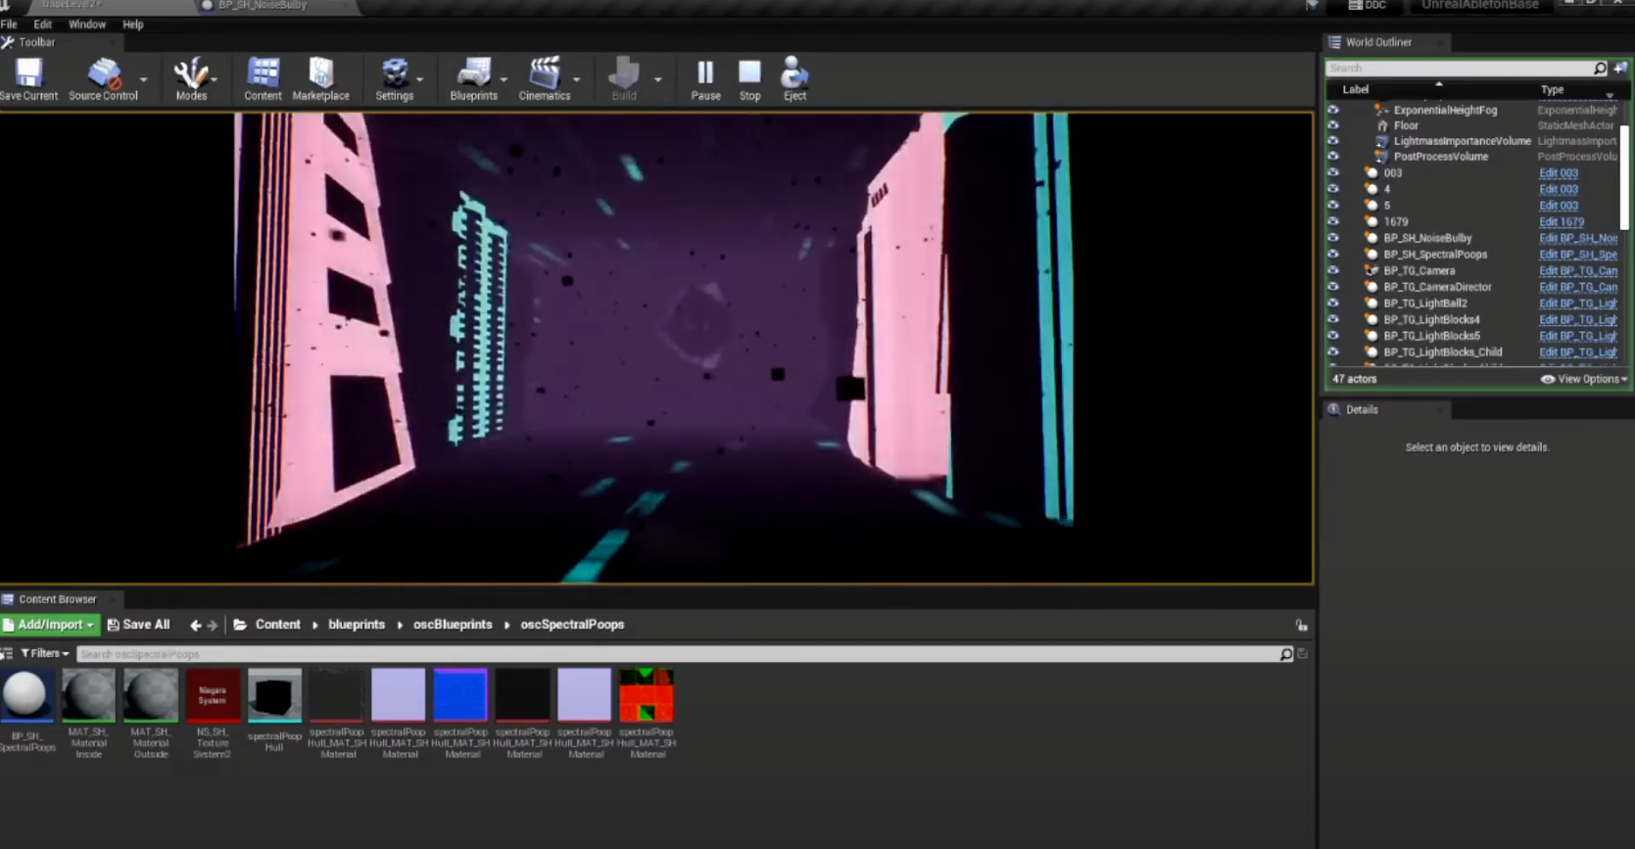Open the Marketplace icon
Viewport: 1635px width, 849px height.
pyautogui.click(x=320, y=78)
